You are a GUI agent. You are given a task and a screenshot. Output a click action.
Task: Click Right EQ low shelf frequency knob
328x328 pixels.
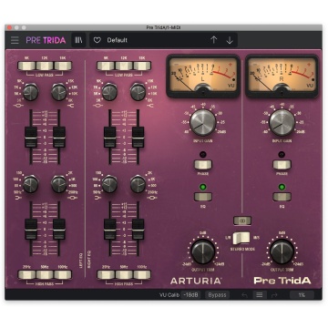109,184
